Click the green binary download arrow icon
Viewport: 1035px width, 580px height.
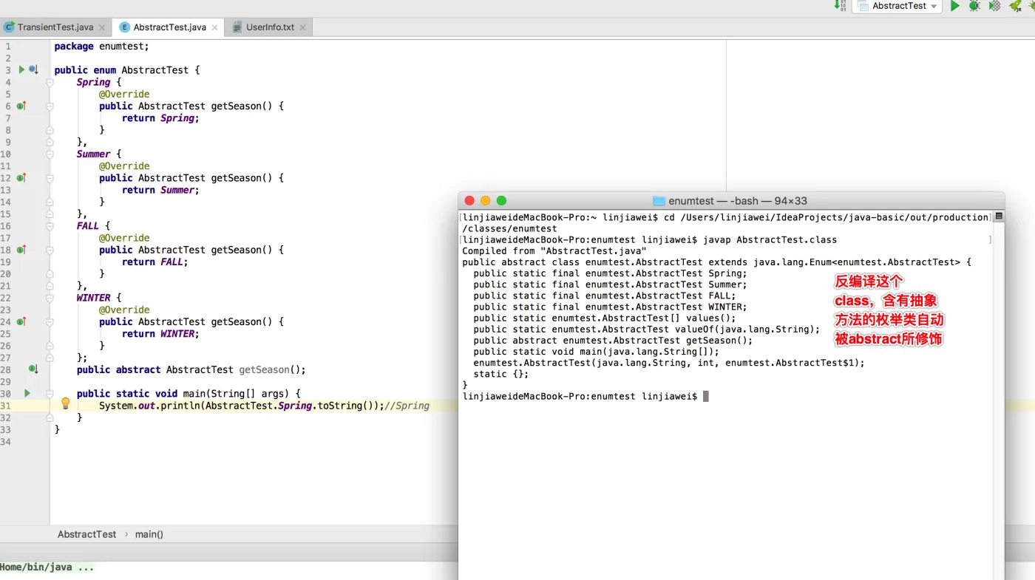click(x=840, y=5)
